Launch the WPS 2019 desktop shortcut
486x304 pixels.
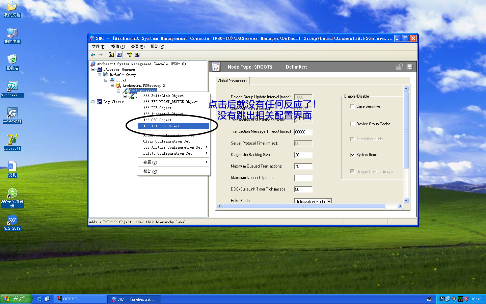click(x=12, y=223)
